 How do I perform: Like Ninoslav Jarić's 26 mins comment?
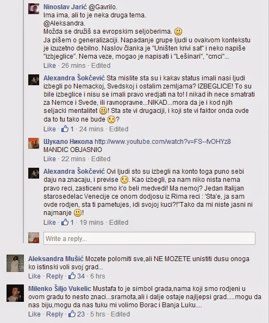tap(49, 66)
